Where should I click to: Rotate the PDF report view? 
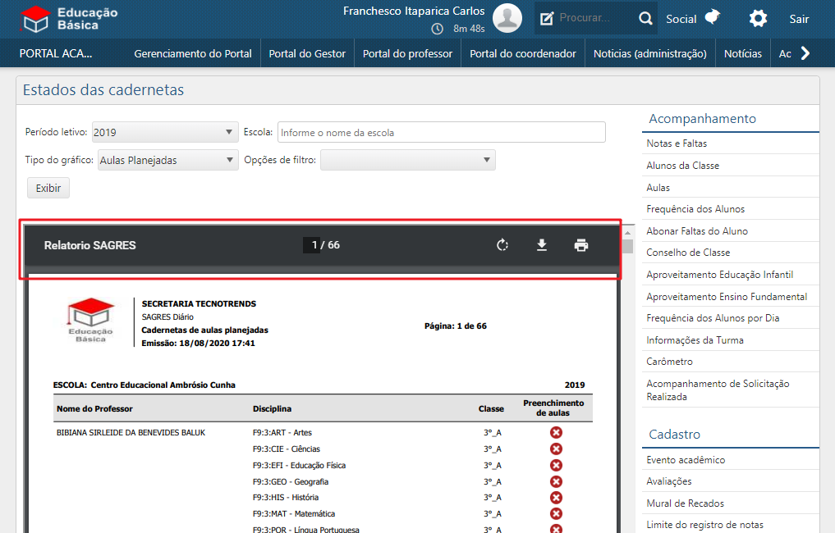coord(502,245)
